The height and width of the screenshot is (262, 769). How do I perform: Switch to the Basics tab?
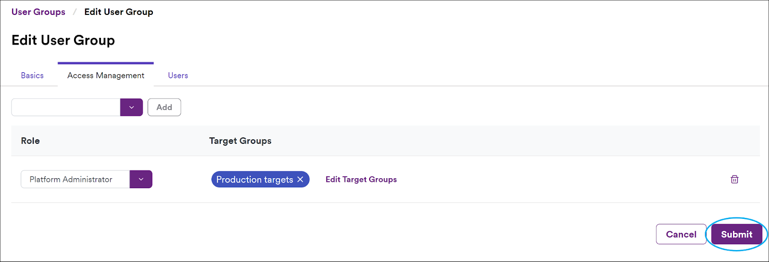click(32, 75)
